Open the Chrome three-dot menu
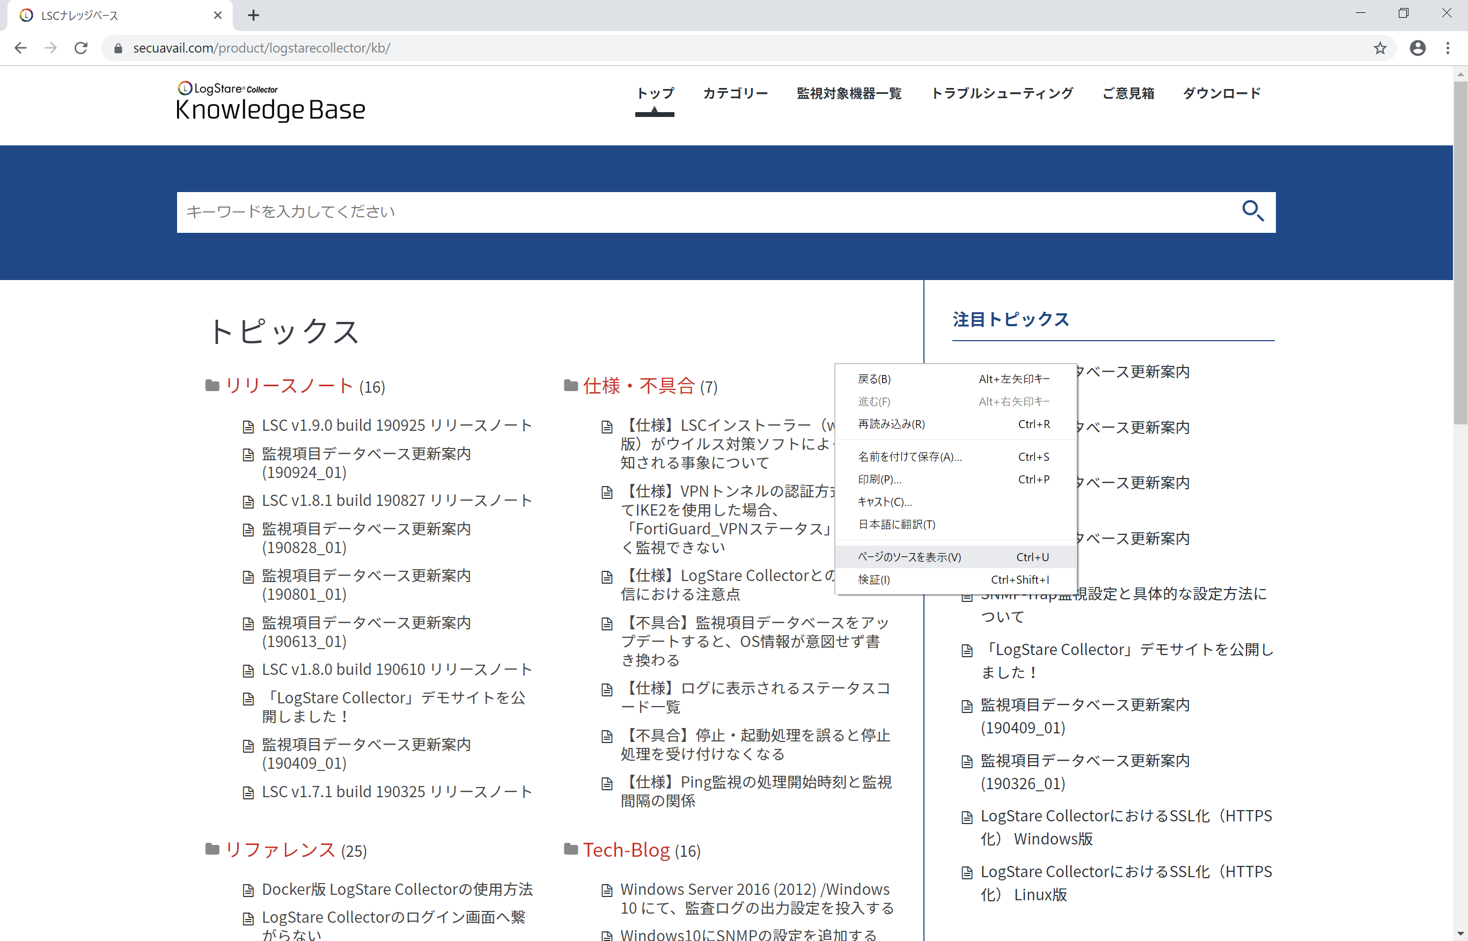The height and width of the screenshot is (941, 1468). point(1448,48)
